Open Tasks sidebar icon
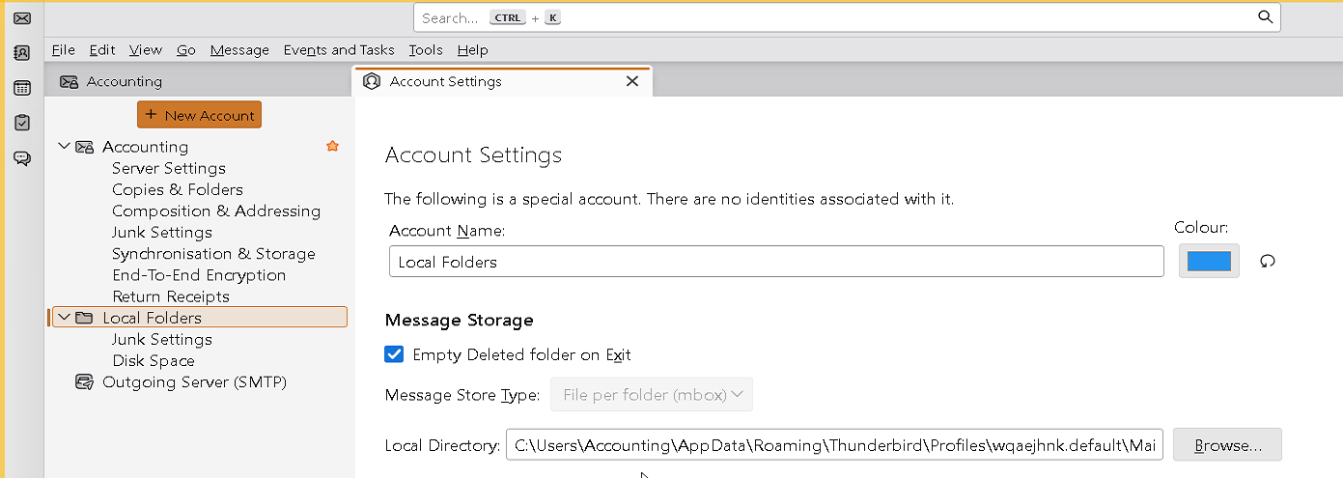Viewport: 1343px width, 478px height. (x=21, y=123)
